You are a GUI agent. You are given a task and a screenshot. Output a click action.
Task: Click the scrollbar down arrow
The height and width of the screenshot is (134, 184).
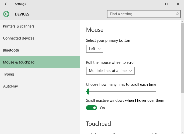tap(182, 132)
